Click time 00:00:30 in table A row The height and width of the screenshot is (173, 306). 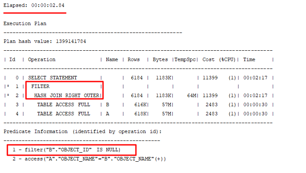(255, 114)
